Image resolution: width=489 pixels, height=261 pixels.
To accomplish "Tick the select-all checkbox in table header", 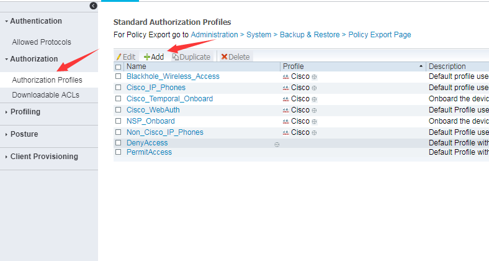I will pyautogui.click(x=119, y=66).
